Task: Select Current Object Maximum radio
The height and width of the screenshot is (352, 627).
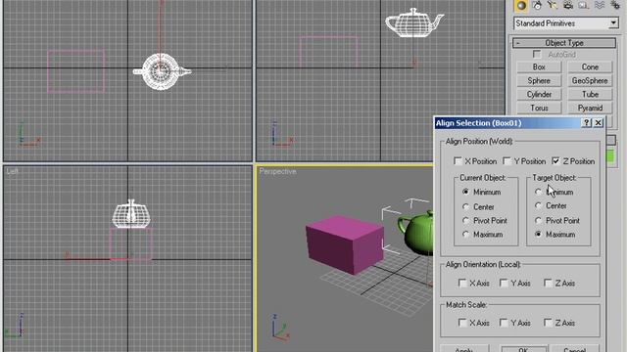Action: (x=465, y=235)
